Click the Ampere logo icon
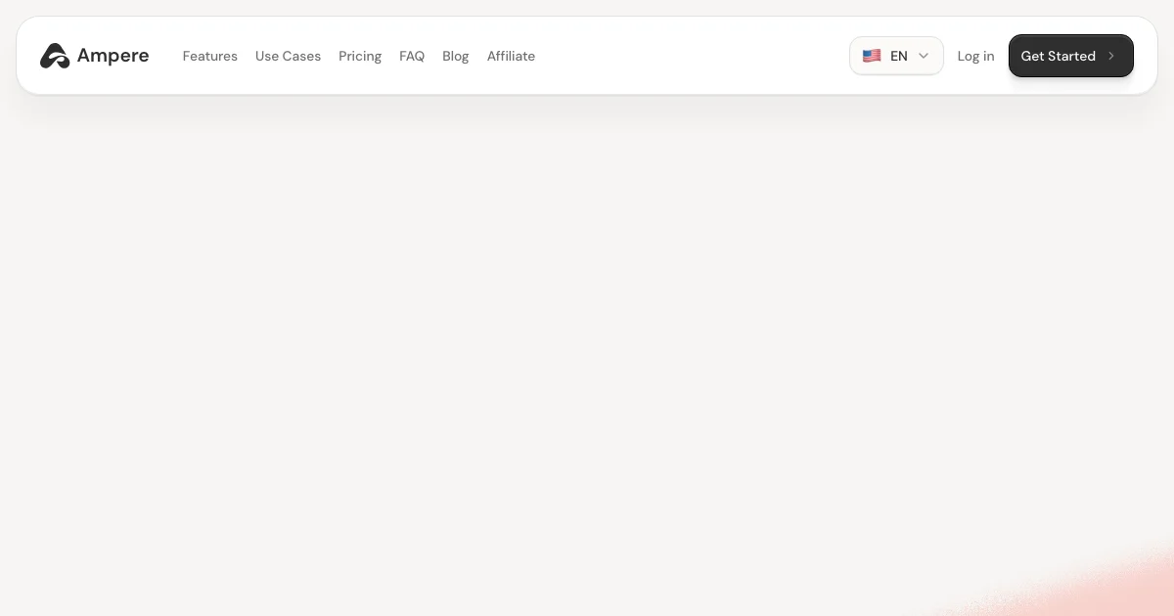The width and height of the screenshot is (1174, 616). (x=55, y=56)
